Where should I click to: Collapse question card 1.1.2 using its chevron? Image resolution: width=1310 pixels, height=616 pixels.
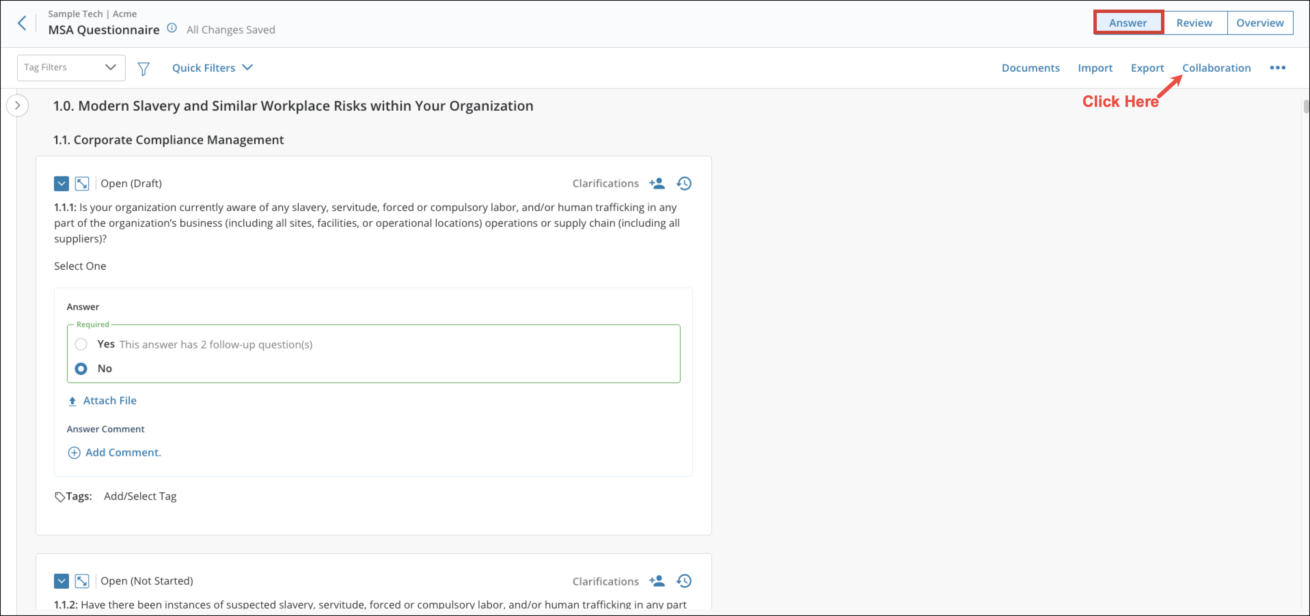pos(61,581)
